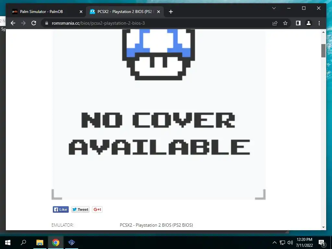This screenshot has height=249, width=332.
Task: Open the clock showing 12:20 PM
Action: click(304, 243)
